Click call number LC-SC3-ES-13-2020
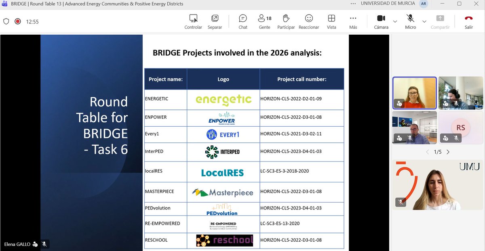 (280, 223)
